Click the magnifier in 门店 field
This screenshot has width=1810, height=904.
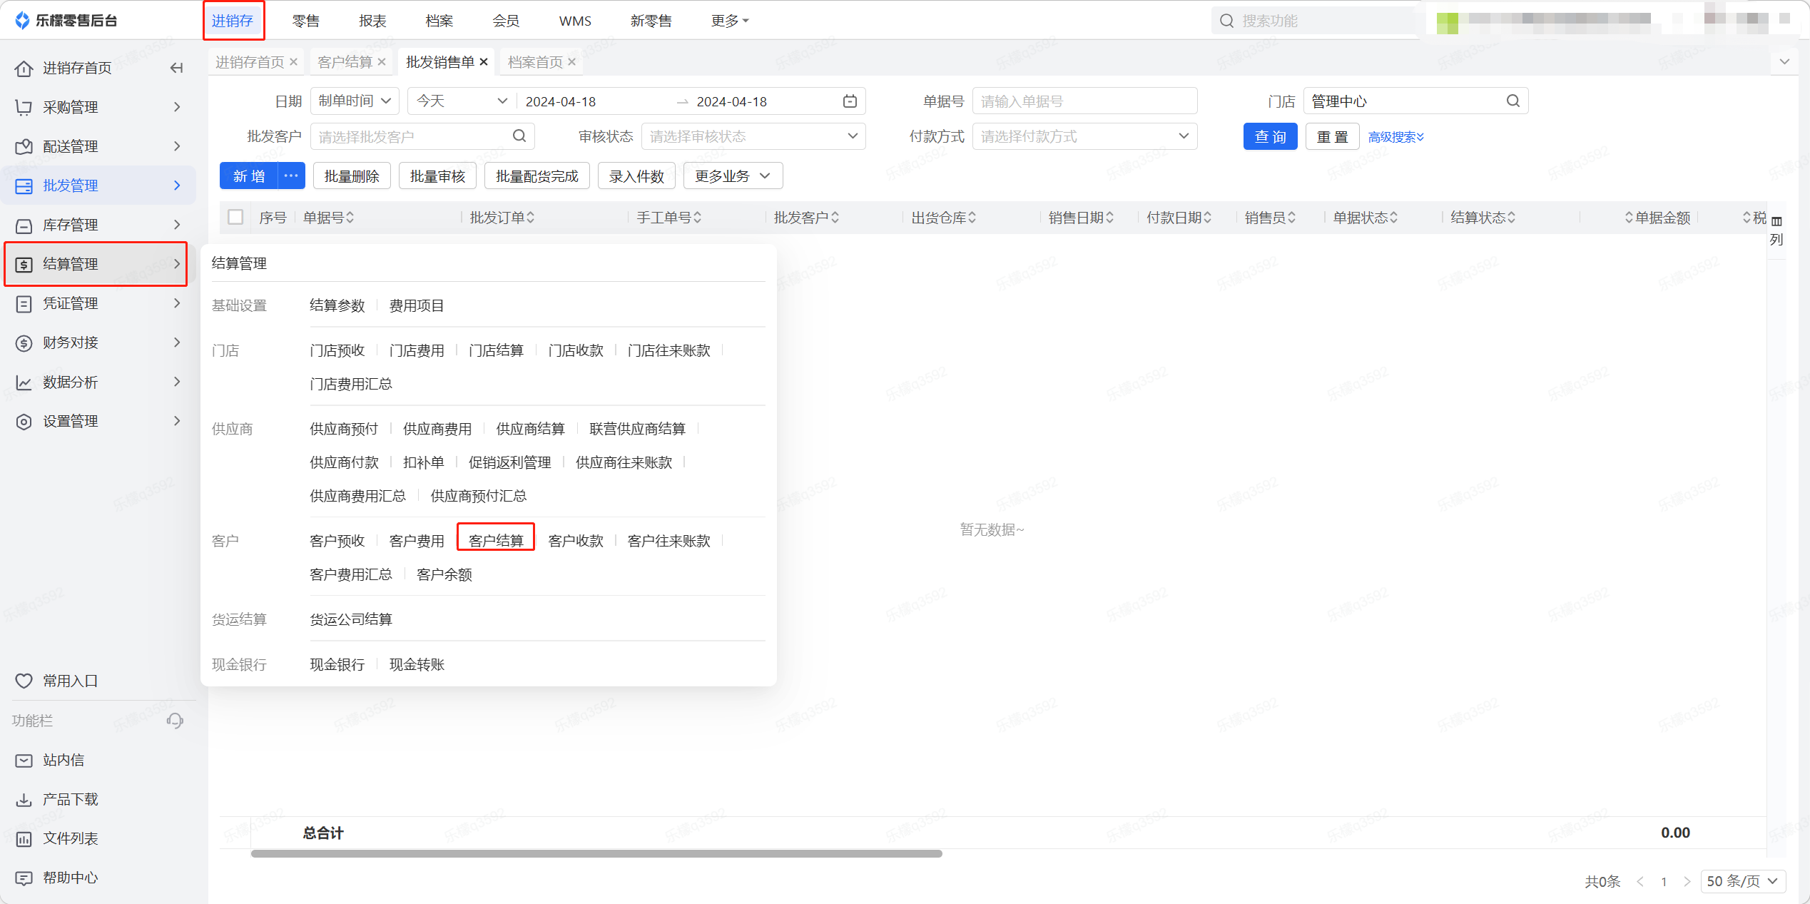click(1512, 101)
